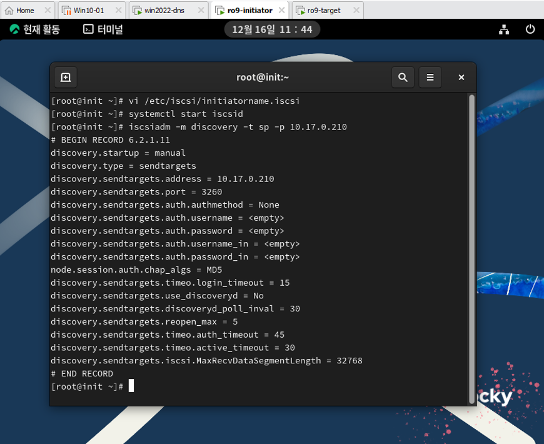Open a new terminal tab
The image size is (544, 444).
pyautogui.click(x=66, y=78)
